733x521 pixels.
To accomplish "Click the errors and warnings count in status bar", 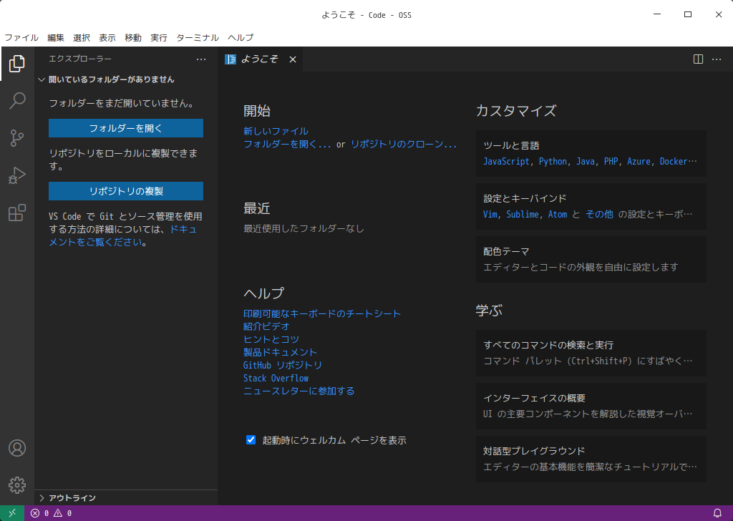I will (52, 513).
